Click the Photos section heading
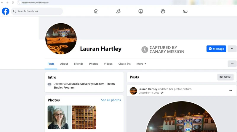Image resolution: width=237 pixels, height=132 pixels. pos(54,100)
